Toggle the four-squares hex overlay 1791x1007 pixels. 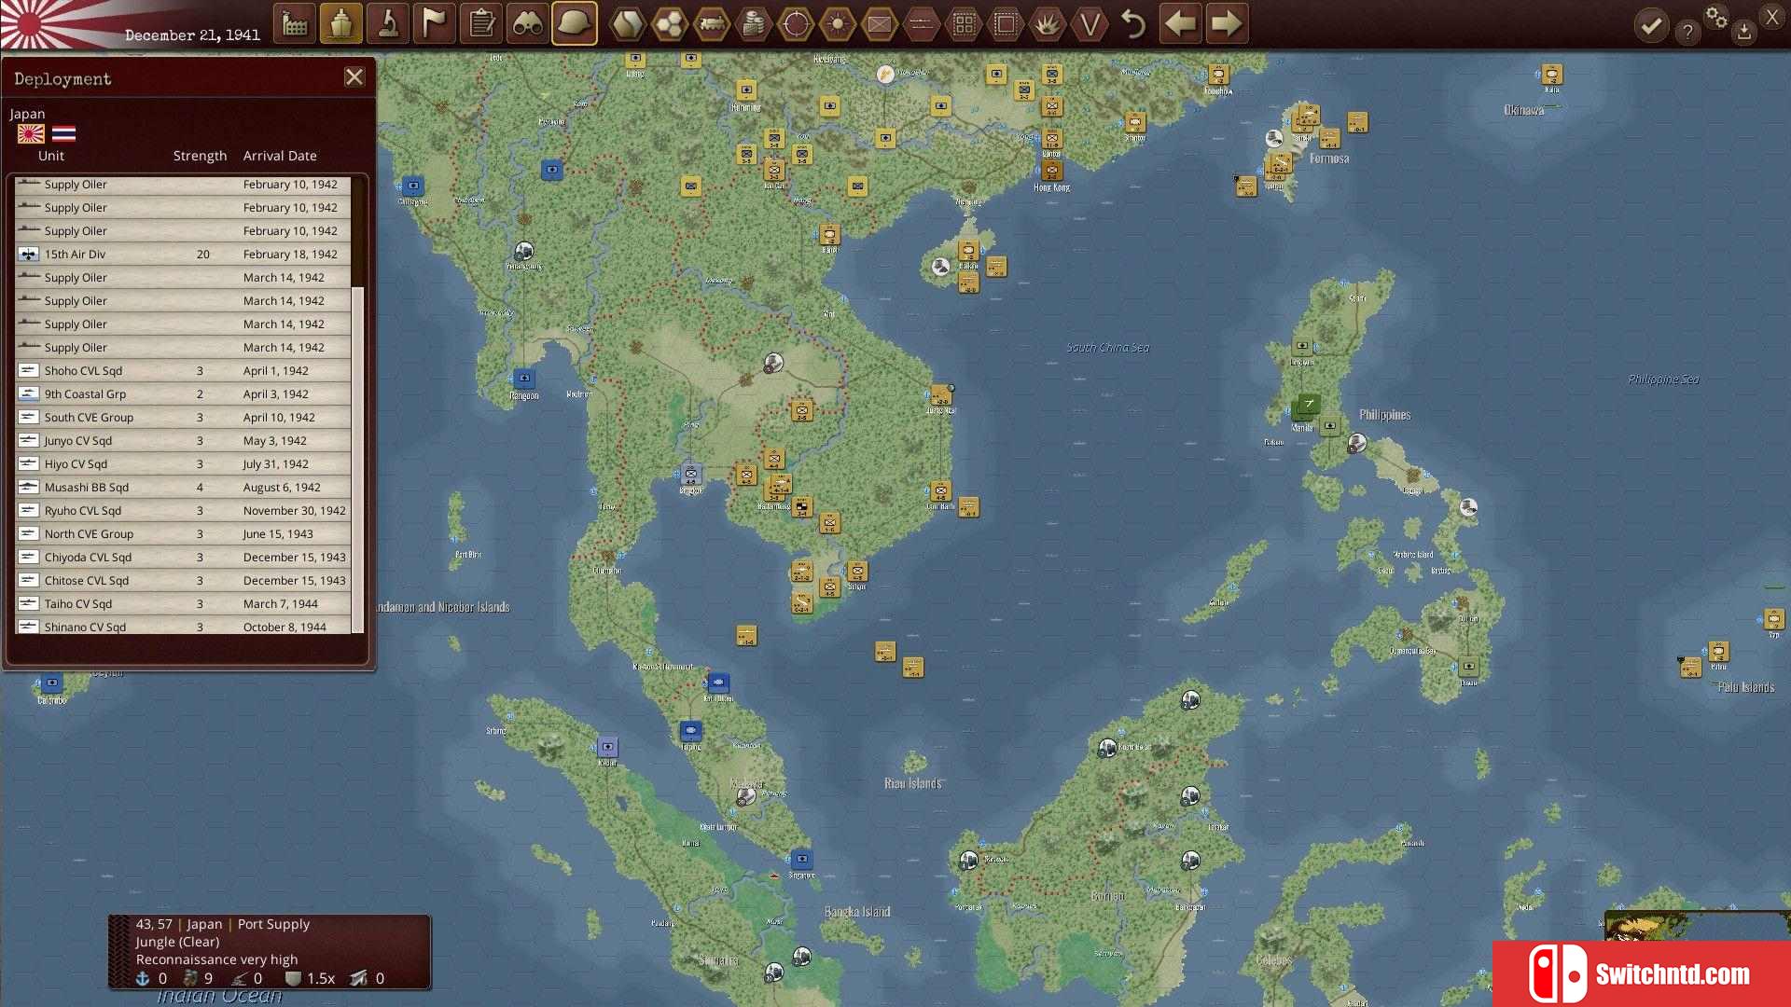tap(964, 23)
